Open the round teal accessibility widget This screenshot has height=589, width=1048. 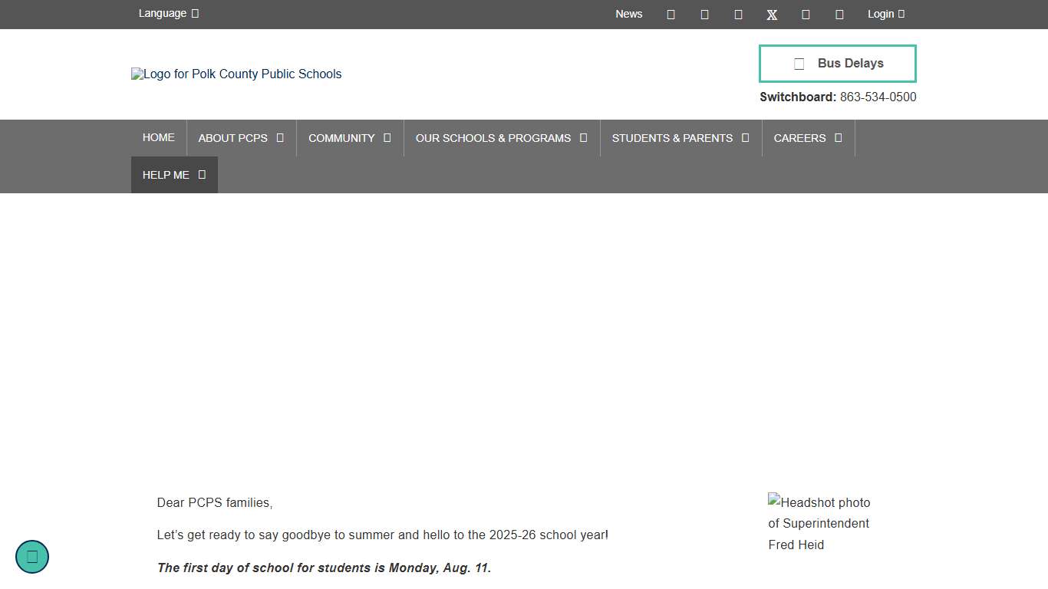pos(32,557)
